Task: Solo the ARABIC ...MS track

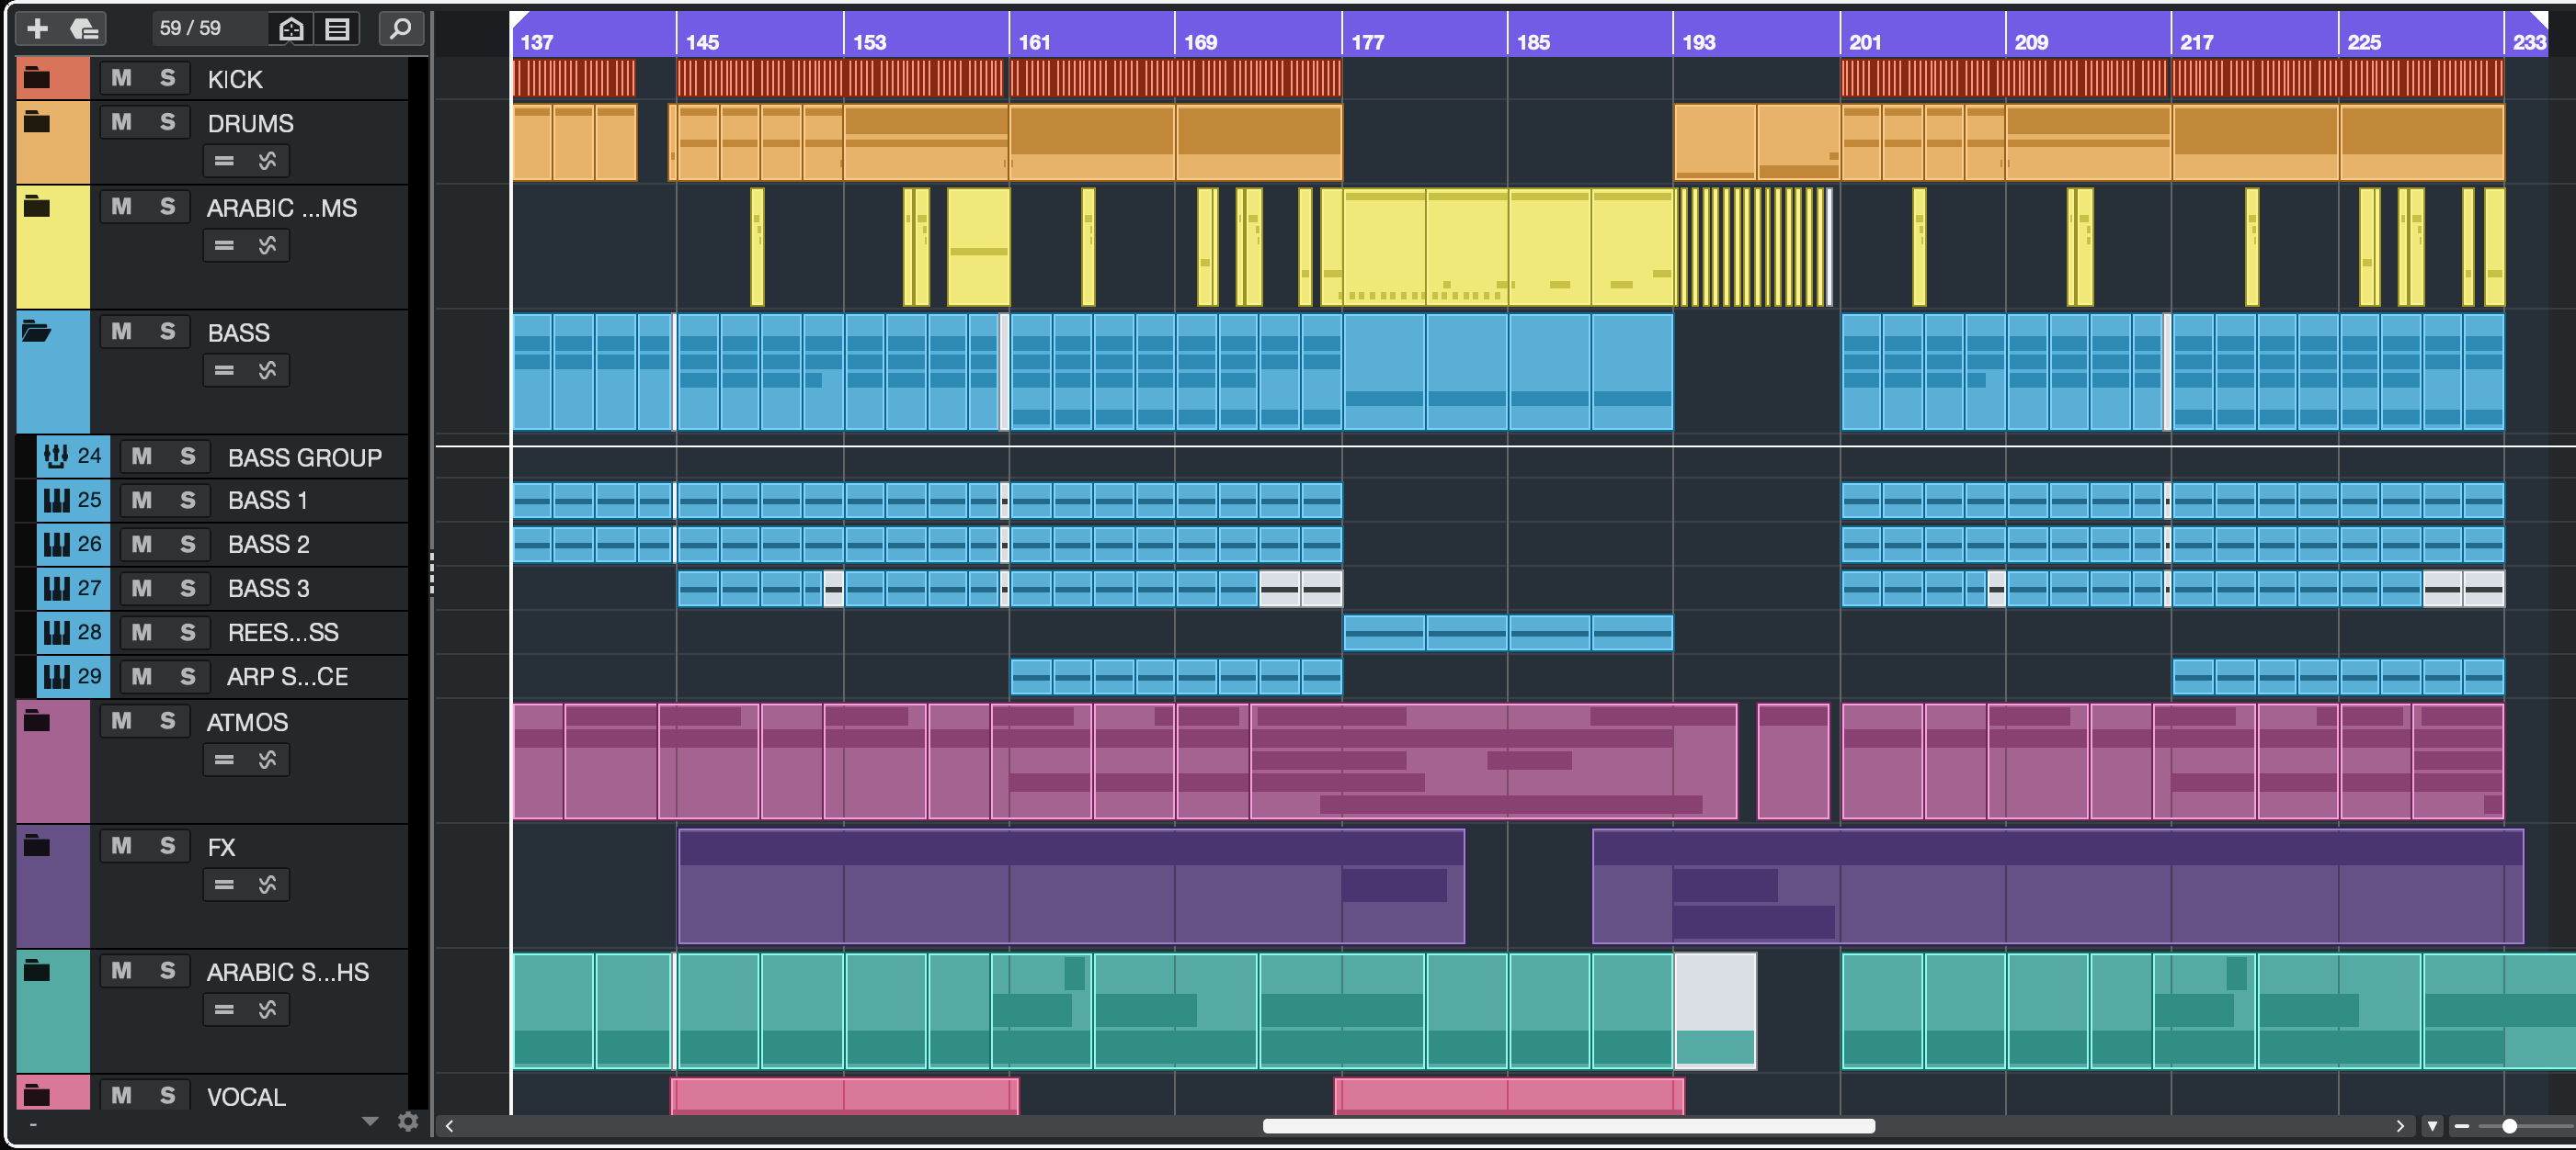Action: [167, 207]
